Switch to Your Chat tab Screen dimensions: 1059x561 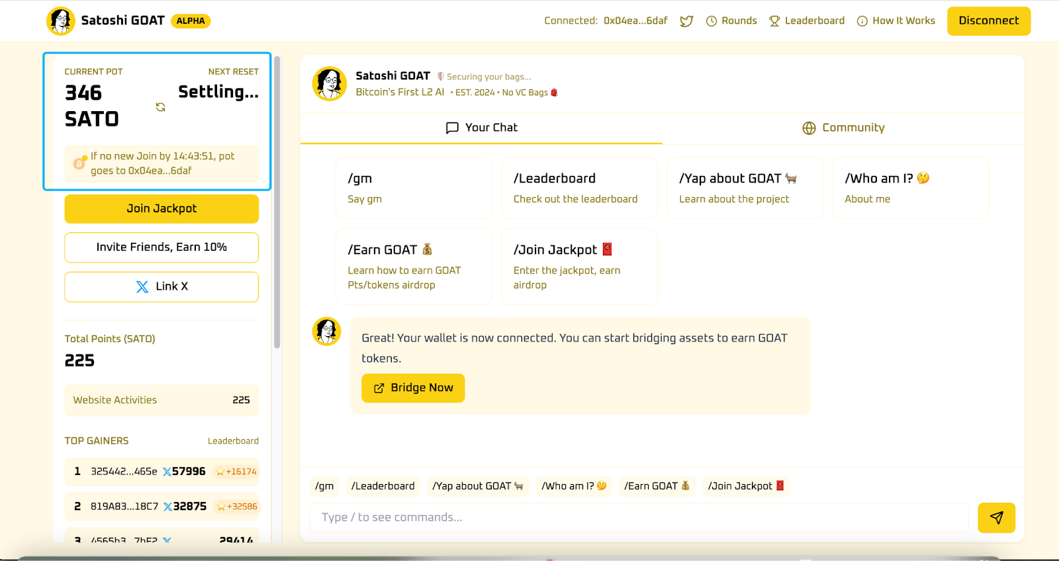(x=481, y=128)
